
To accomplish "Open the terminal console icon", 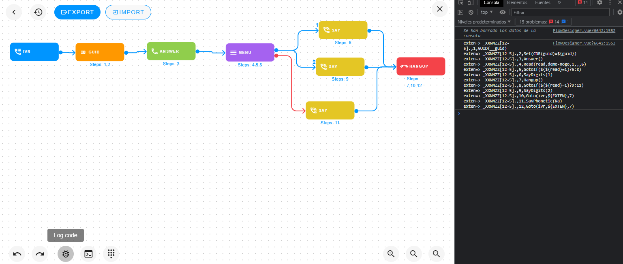I will point(88,254).
